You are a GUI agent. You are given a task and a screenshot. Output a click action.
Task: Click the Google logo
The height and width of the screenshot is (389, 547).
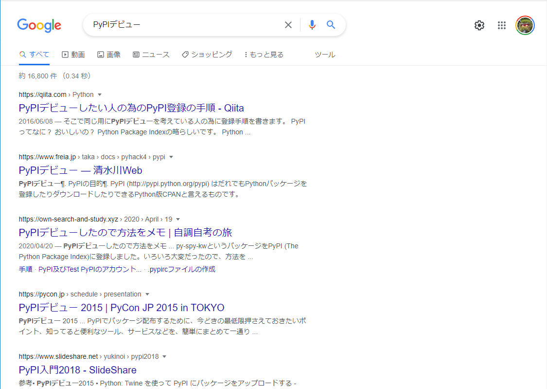click(39, 25)
